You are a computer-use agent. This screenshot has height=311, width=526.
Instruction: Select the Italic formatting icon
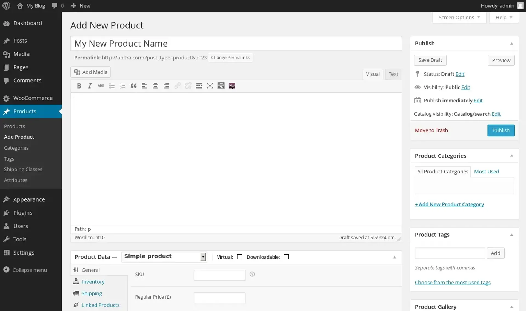pyautogui.click(x=90, y=85)
